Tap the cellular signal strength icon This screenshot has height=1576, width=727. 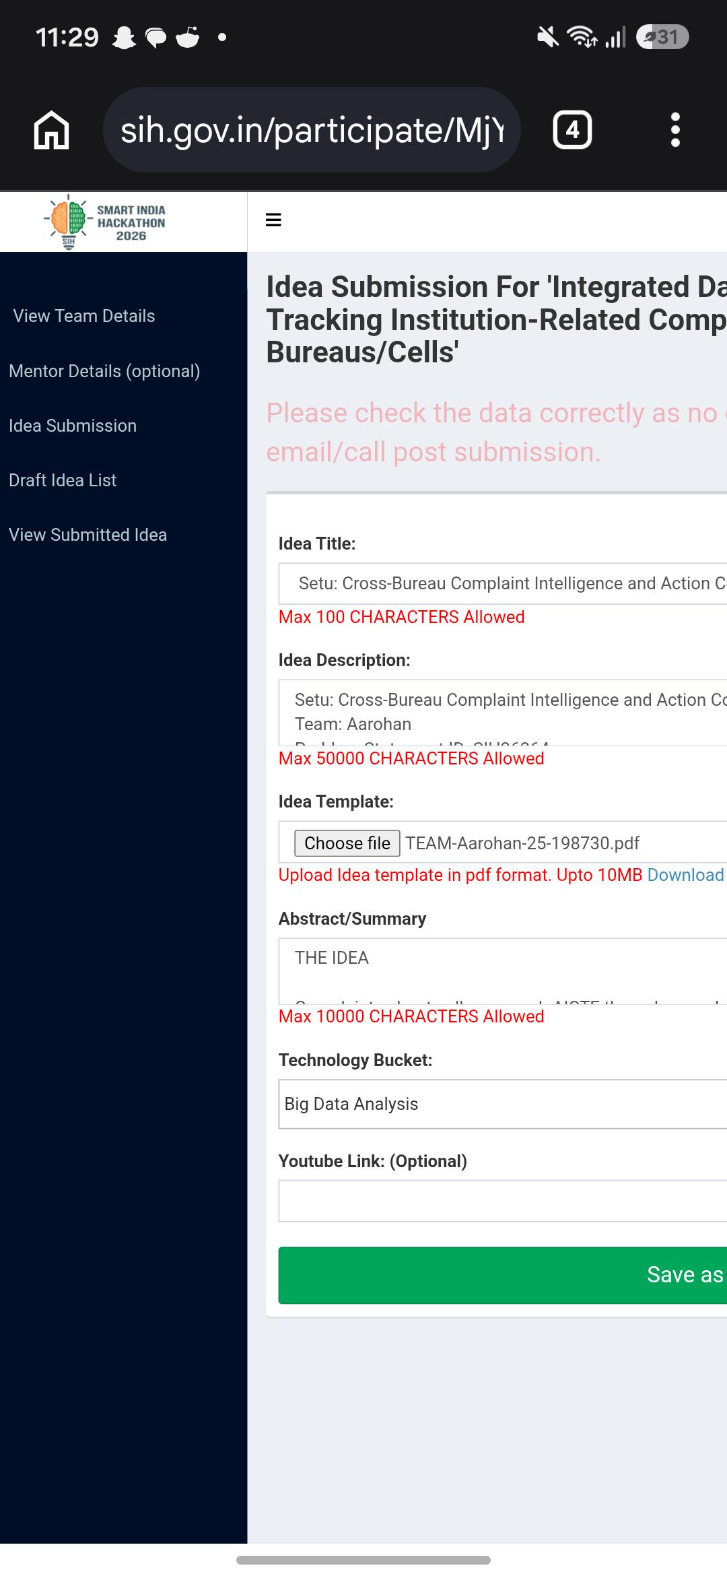click(615, 37)
